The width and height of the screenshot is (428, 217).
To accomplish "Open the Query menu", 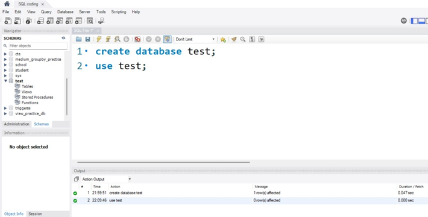I will 46,11.
